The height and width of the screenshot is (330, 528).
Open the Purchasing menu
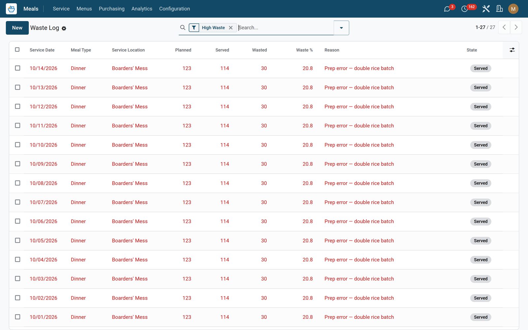112,9
